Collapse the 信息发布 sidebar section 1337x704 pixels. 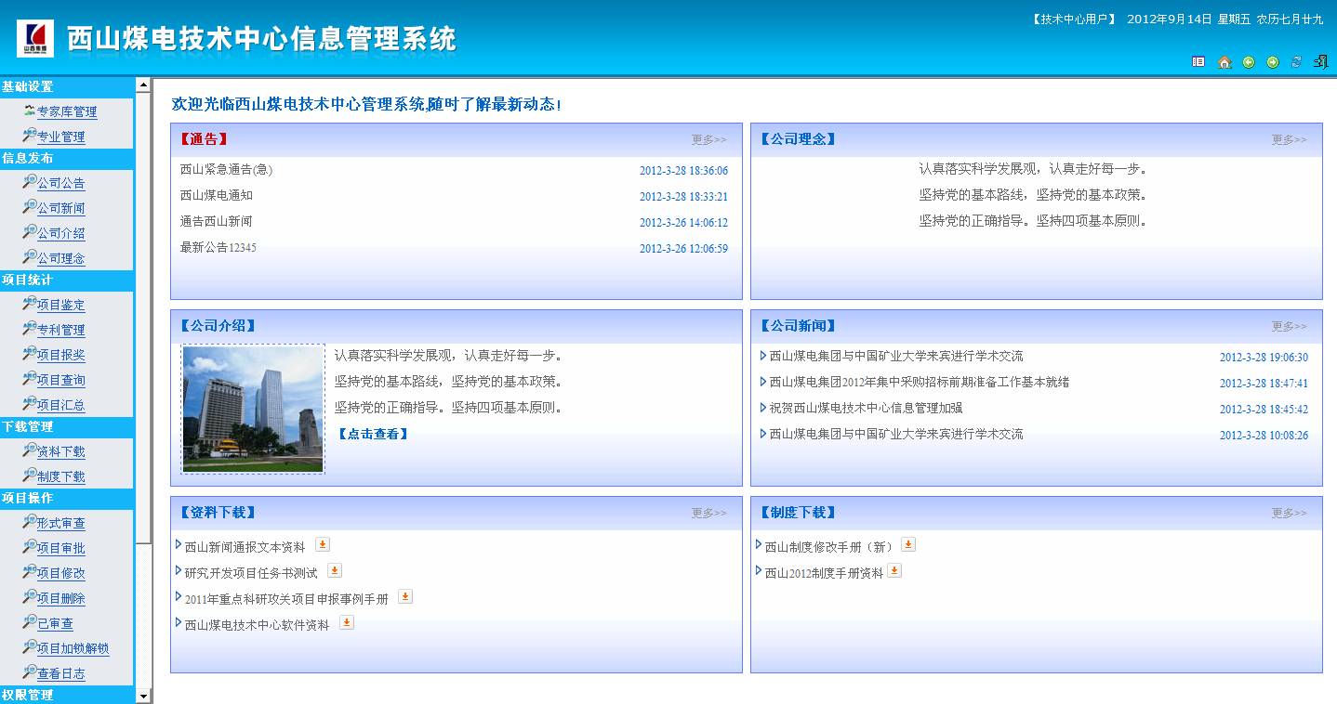point(67,158)
